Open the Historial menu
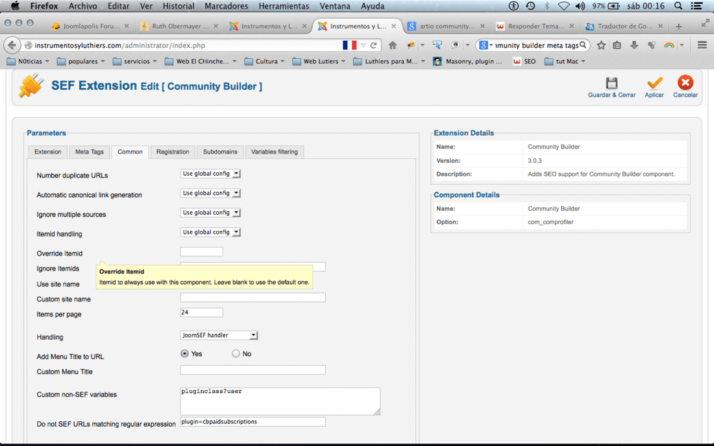 pyautogui.click(x=178, y=6)
